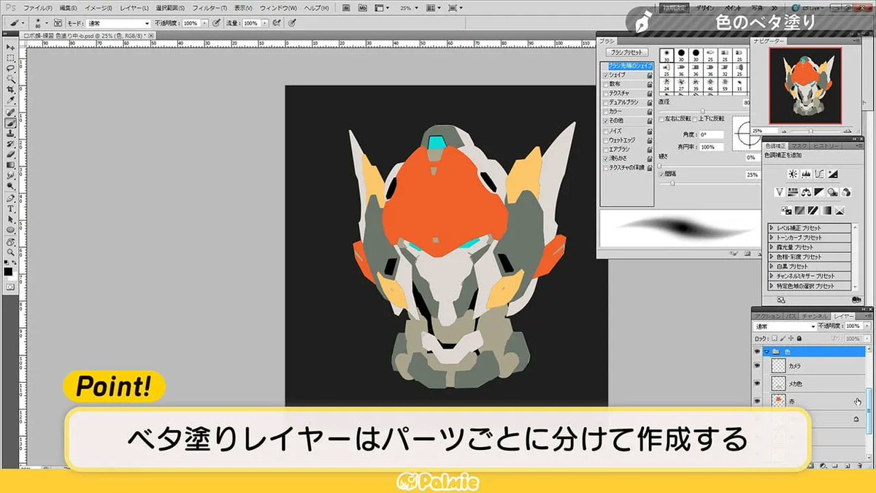
Task: Add a Curves adjustment
Action: 818,174
